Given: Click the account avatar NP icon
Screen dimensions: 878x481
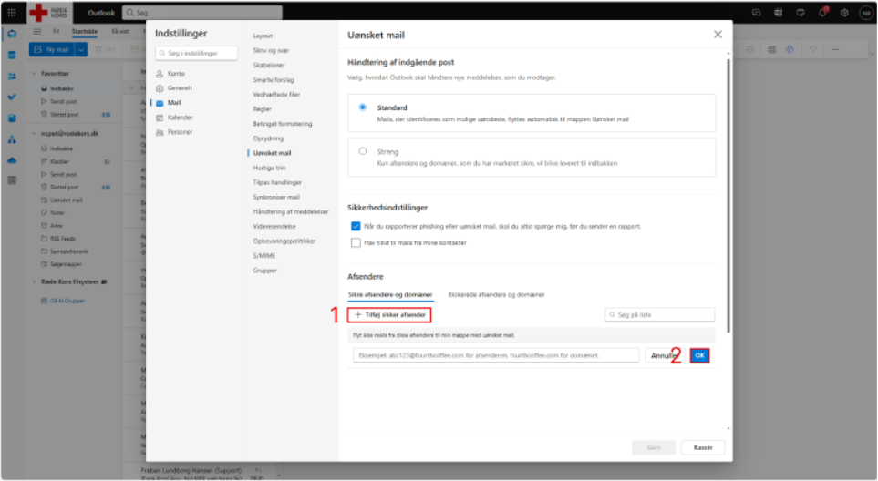Looking at the screenshot, I should [867, 13].
